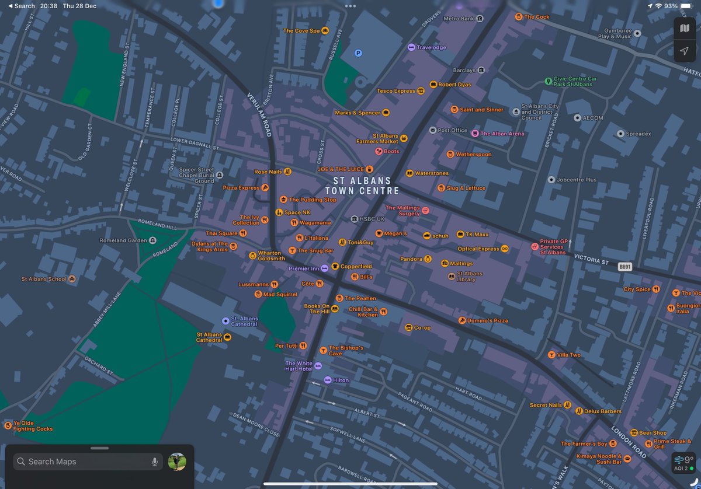Select the Hilton hotel marker

[327, 380]
